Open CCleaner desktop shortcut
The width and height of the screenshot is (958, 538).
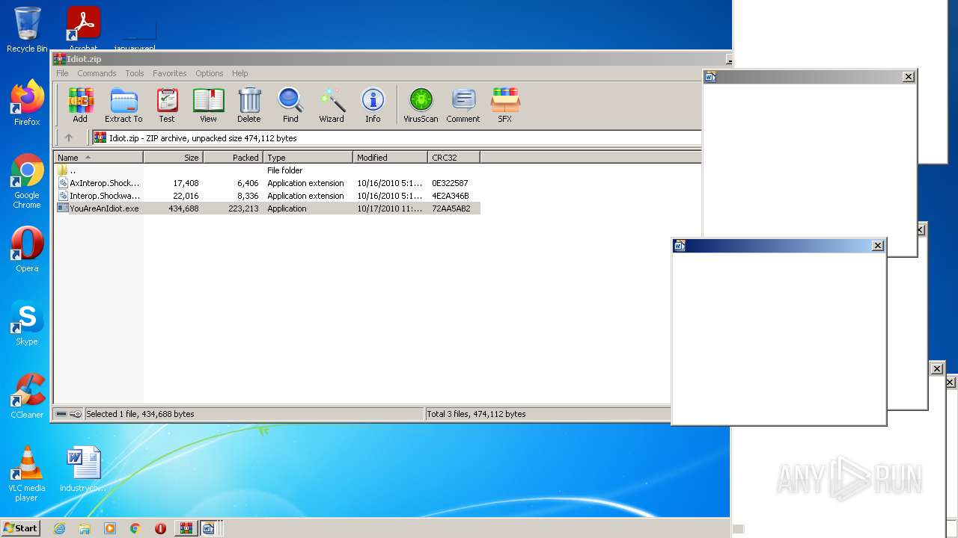pos(27,396)
